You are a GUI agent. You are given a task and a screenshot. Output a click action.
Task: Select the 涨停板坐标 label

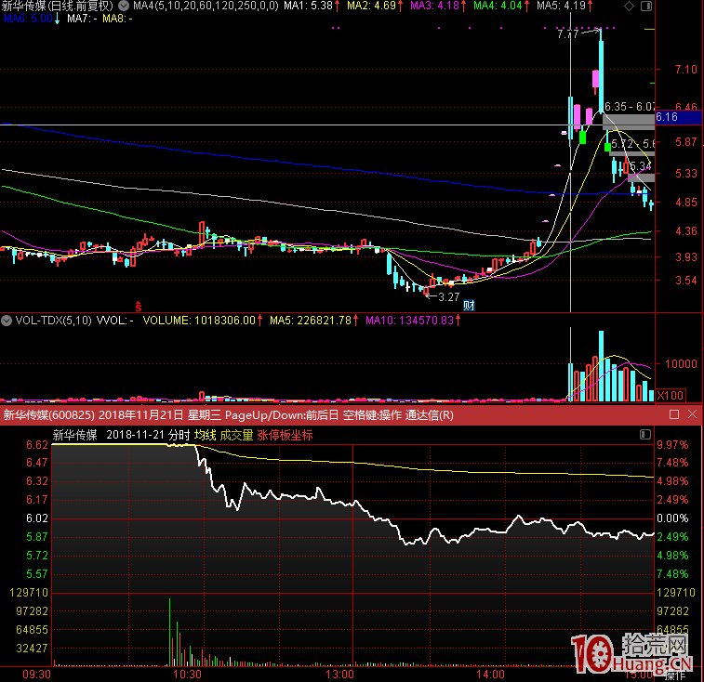coord(286,435)
